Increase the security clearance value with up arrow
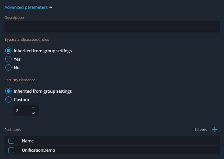This screenshot has height=159, width=224. click(33, 108)
